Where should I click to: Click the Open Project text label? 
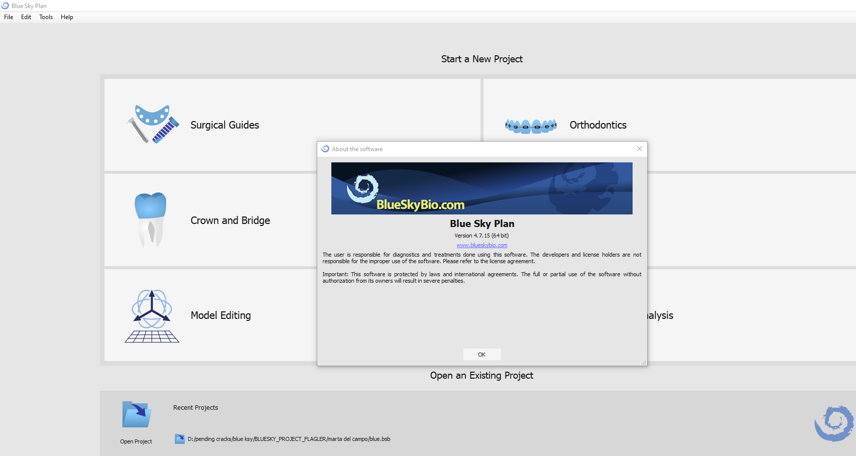click(136, 441)
